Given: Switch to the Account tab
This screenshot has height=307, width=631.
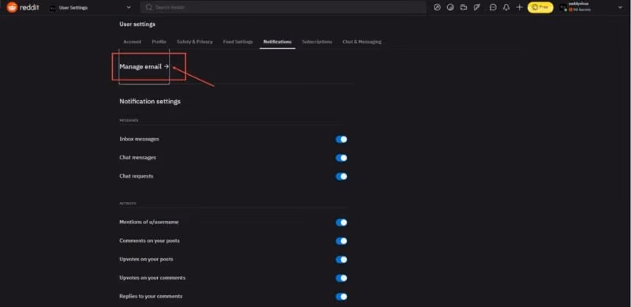Looking at the screenshot, I should 133,42.
